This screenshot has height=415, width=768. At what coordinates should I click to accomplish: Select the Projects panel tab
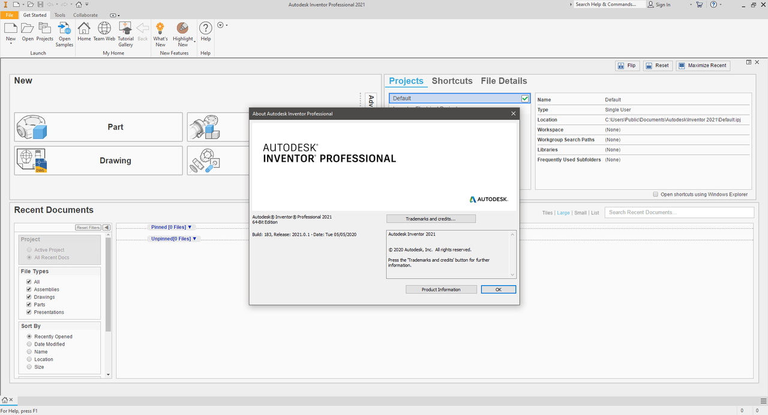point(406,81)
